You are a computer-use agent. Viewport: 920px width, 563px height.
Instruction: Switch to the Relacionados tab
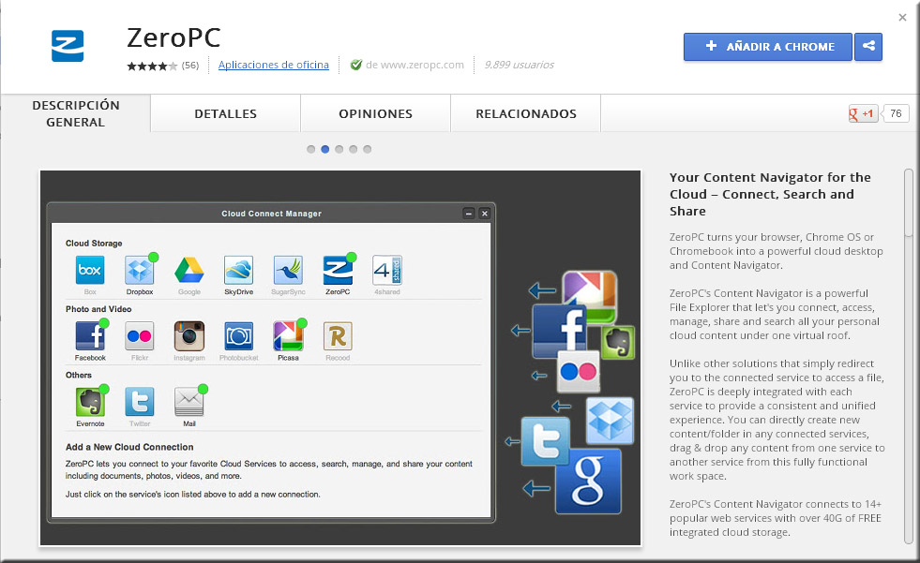(526, 113)
